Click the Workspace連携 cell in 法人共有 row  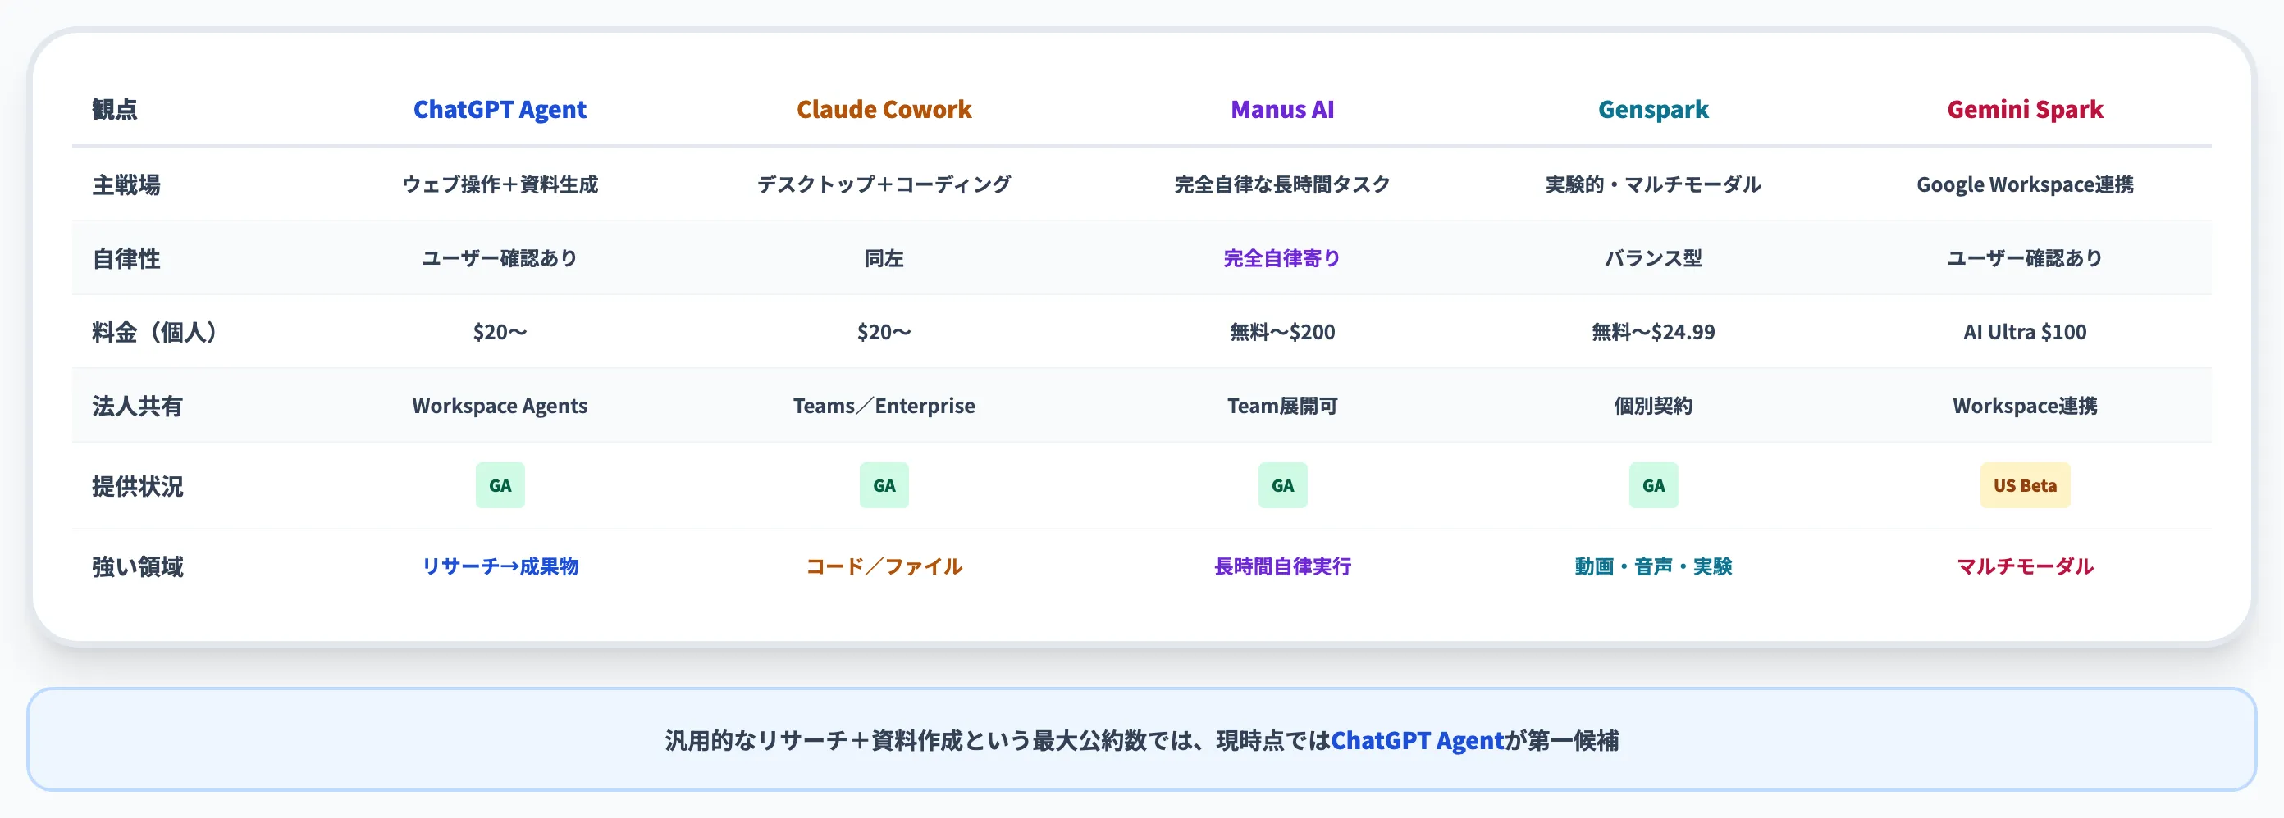(x=2025, y=406)
